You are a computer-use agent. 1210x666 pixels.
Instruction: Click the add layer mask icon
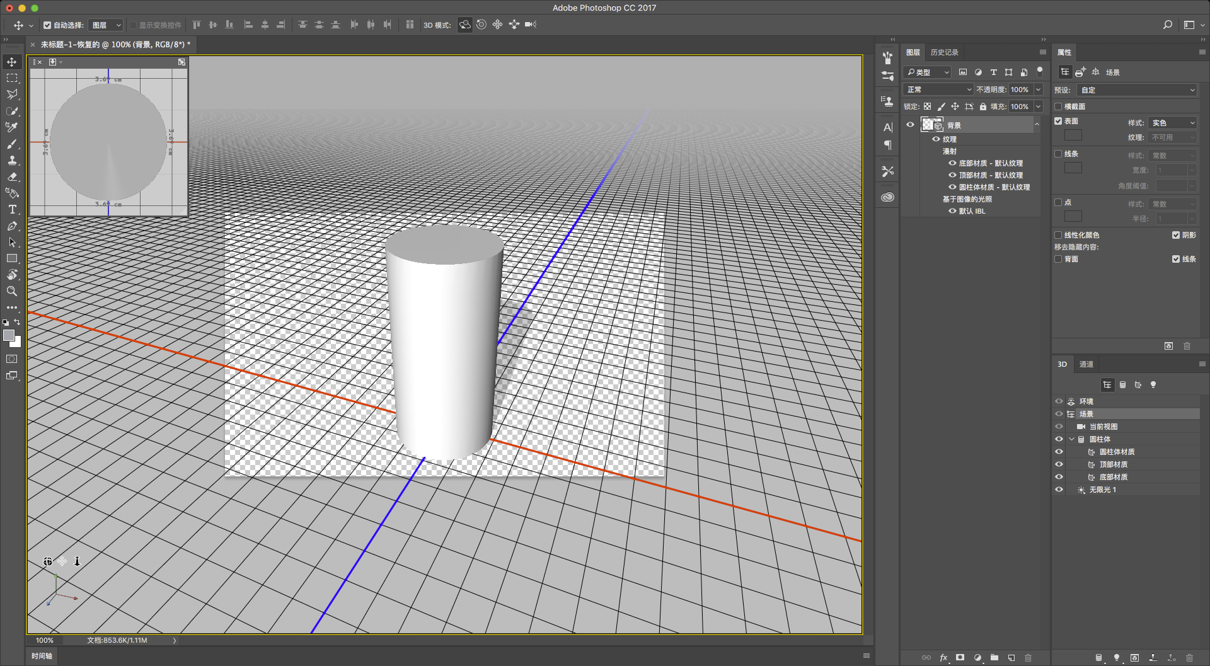(x=960, y=657)
